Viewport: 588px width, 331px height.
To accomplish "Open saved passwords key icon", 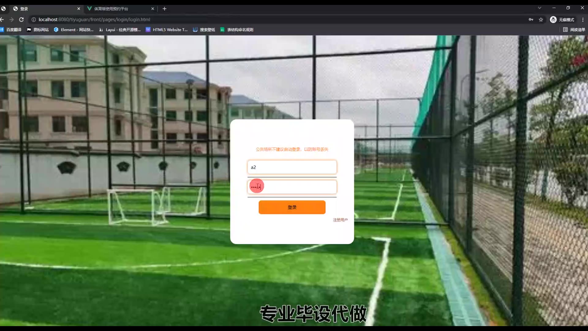I will (x=531, y=20).
